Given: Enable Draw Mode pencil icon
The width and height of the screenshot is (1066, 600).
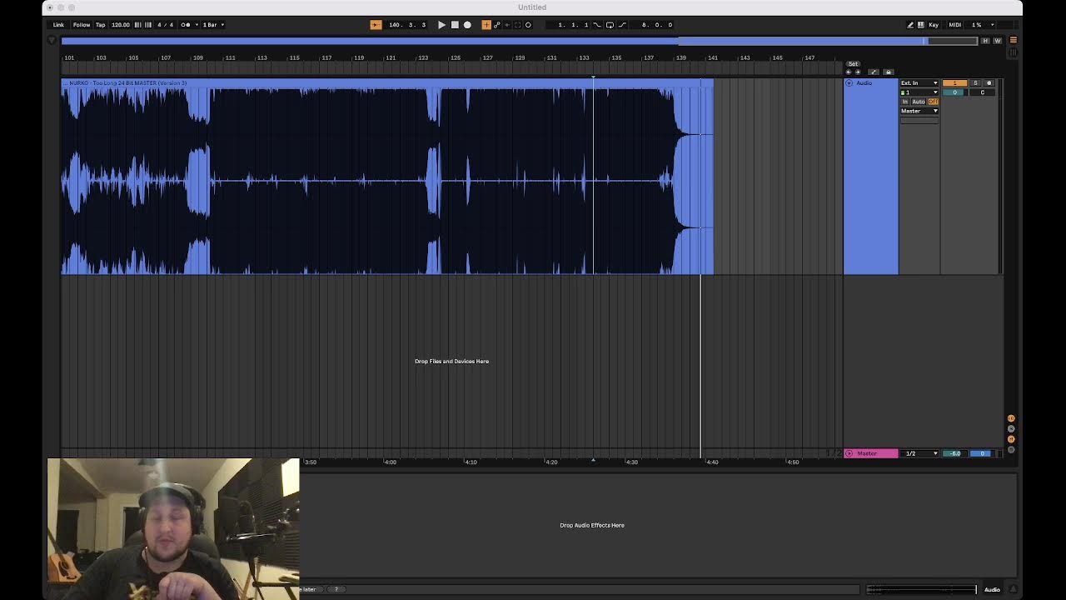Looking at the screenshot, I should [910, 25].
